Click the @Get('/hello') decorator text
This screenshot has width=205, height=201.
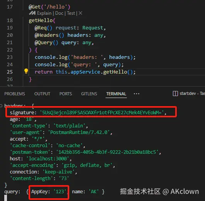(50, 7)
